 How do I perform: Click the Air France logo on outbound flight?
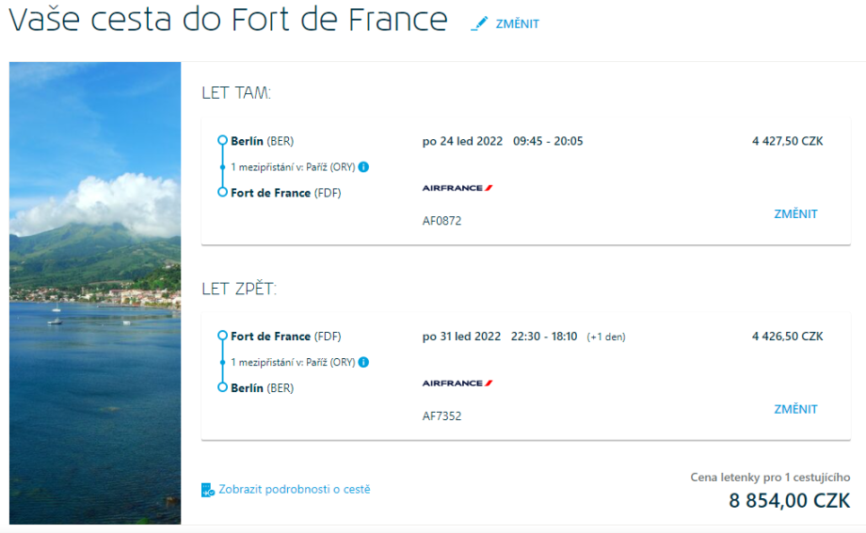[457, 188]
